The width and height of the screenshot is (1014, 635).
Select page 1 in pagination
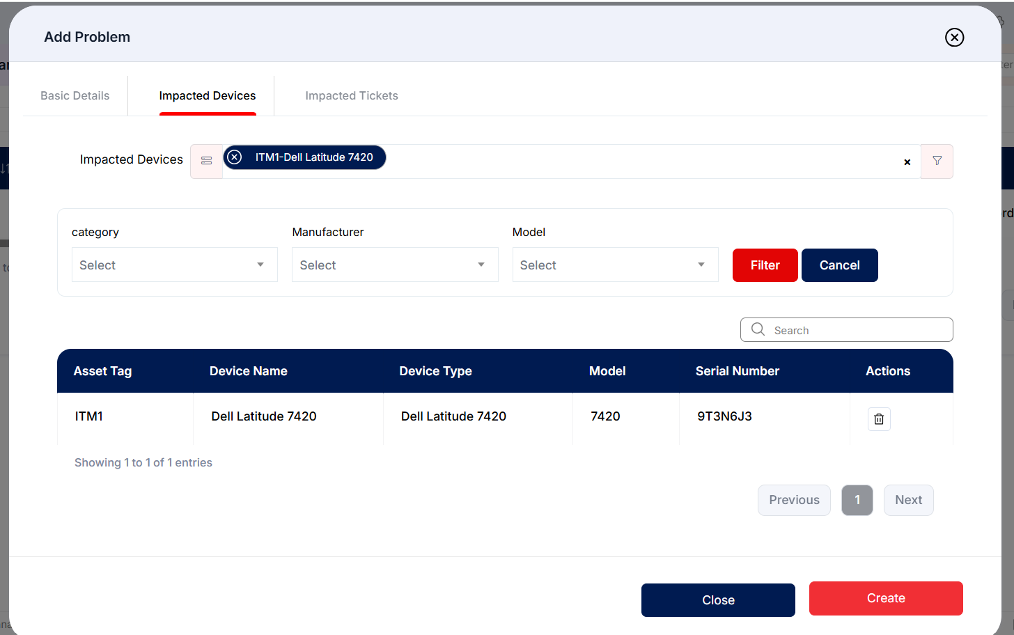coord(857,500)
